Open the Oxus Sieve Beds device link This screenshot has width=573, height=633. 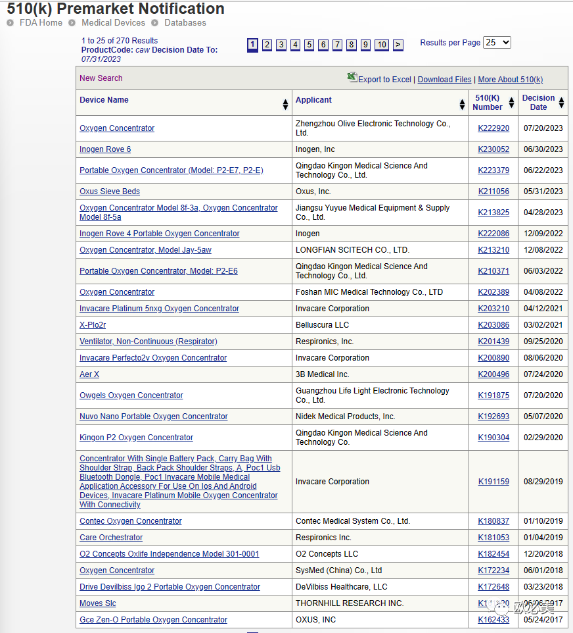pos(110,191)
